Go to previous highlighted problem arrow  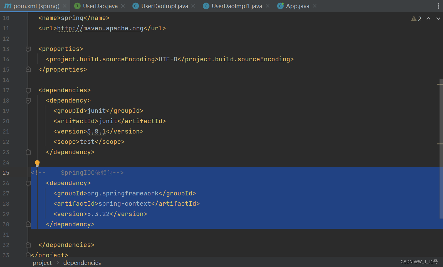(428, 18)
